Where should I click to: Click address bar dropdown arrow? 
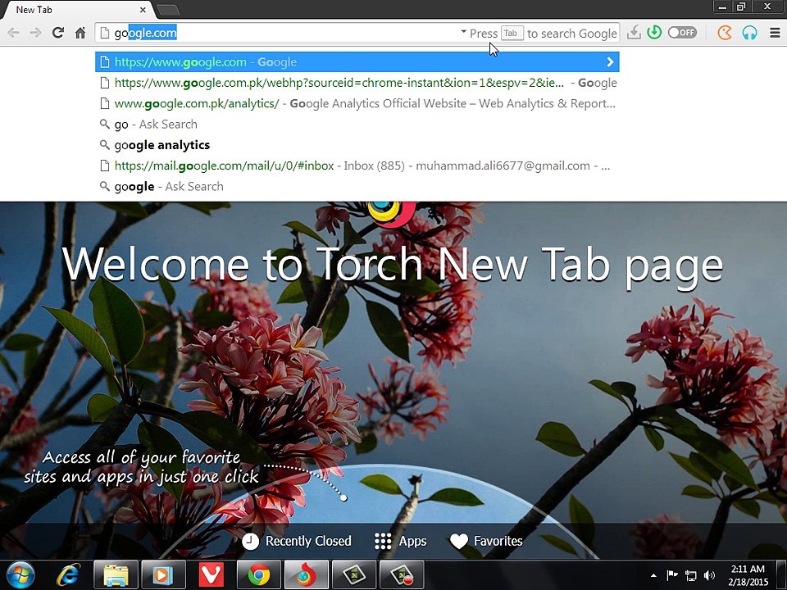point(463,32)
